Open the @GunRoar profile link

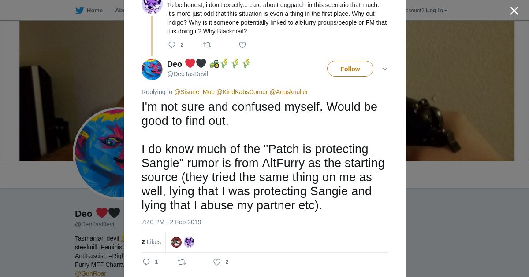[x=90, y=273]
